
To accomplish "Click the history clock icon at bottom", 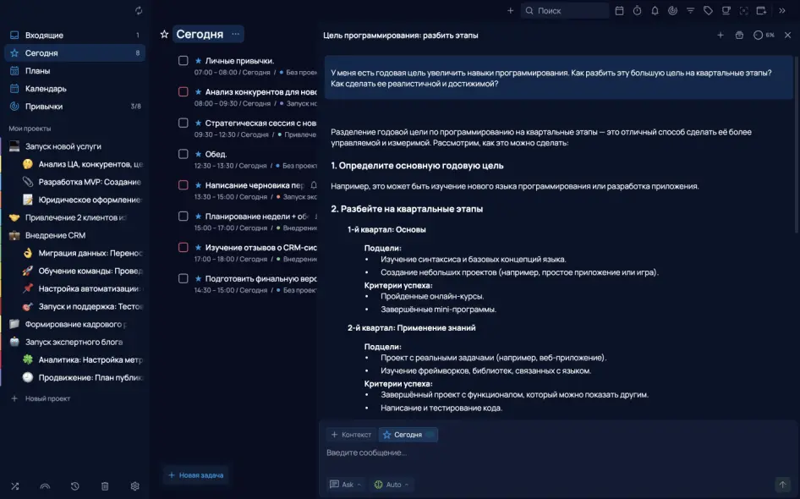I will click(75, 486).
